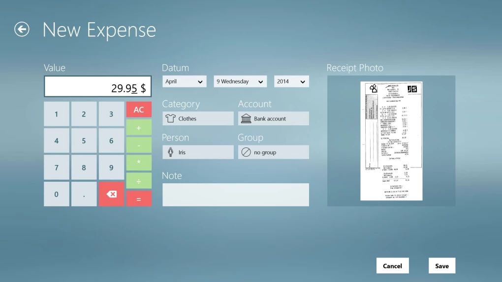Click the Cancel button
502x282 pixels.
(392, 266)
